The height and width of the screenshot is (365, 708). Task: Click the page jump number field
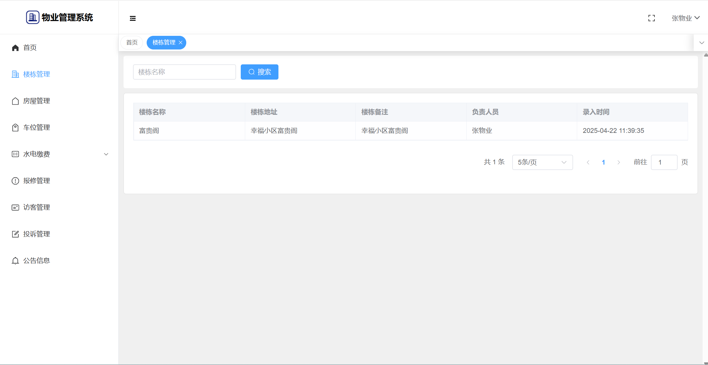(664, 162)
